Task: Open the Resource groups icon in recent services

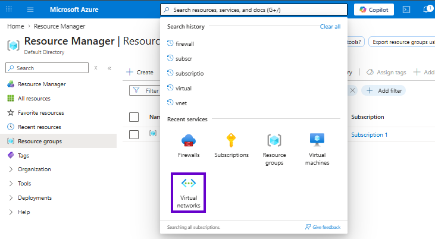Action: tap(274, 140)
